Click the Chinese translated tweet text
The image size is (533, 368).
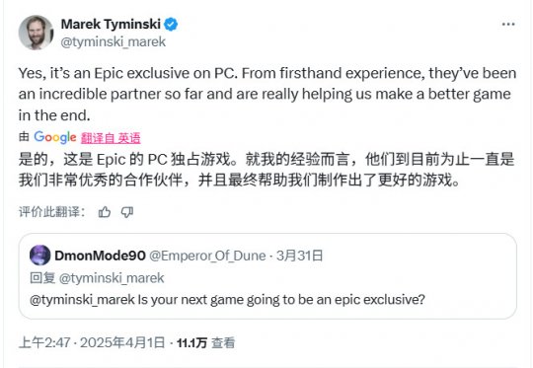(266, 170)
